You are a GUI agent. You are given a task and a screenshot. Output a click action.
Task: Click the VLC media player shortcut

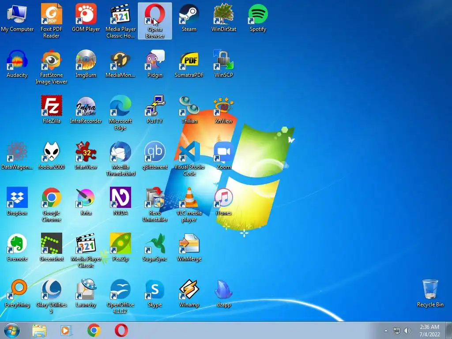click(x=189, y=204)
